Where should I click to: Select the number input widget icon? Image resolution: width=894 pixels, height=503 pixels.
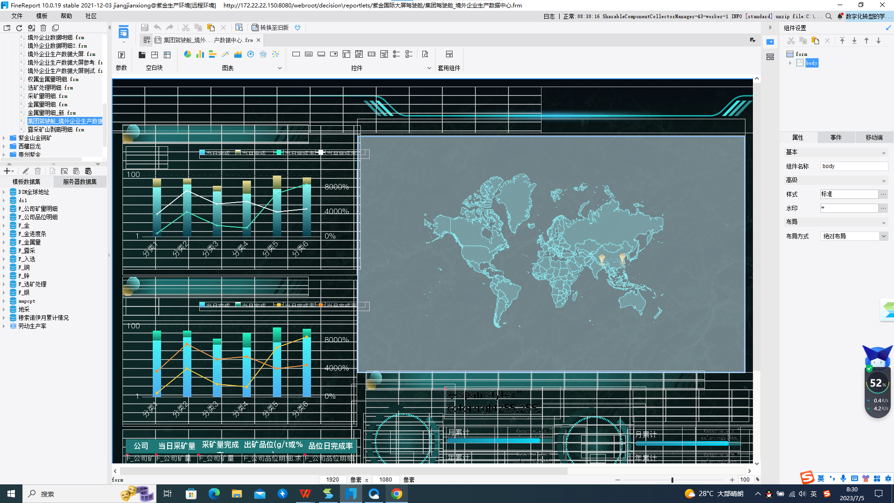372,54
